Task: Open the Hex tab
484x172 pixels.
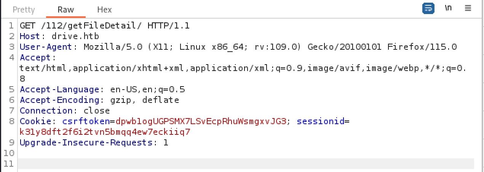Action: coord(104,9)
